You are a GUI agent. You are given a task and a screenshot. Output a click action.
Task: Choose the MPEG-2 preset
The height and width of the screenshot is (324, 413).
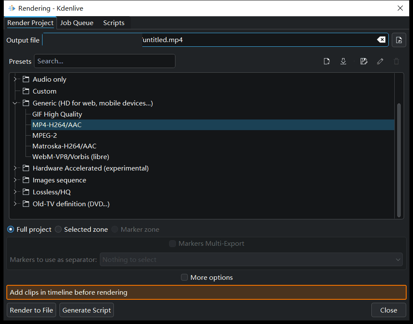pyautogui.click(x=45, y=136)
